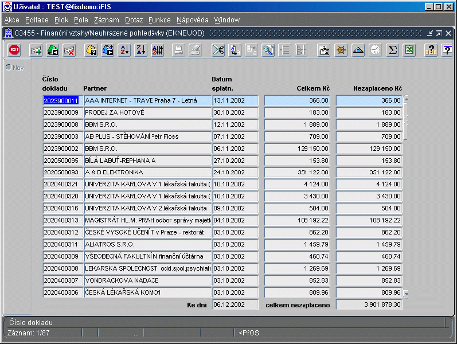Open the Akce menu
The width and height of the screenshot is (457, 344).
tap(11, 20)
